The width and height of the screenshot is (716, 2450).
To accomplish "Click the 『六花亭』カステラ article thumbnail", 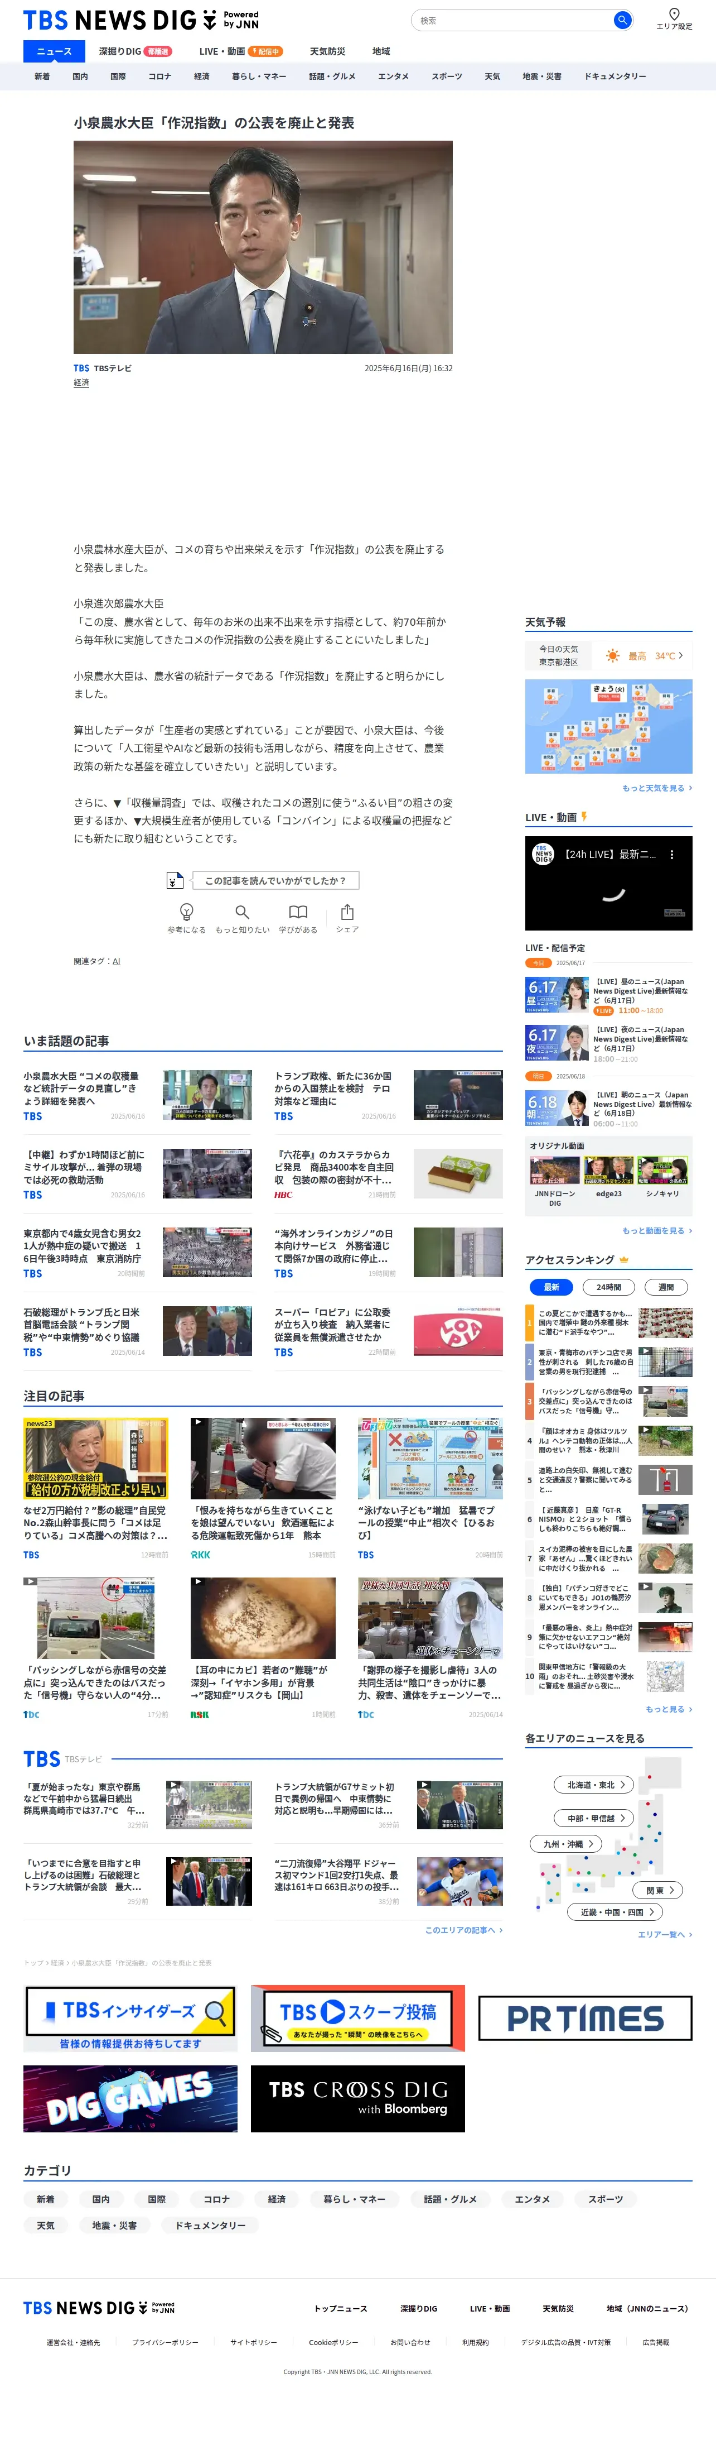I will coord(459,1173).
